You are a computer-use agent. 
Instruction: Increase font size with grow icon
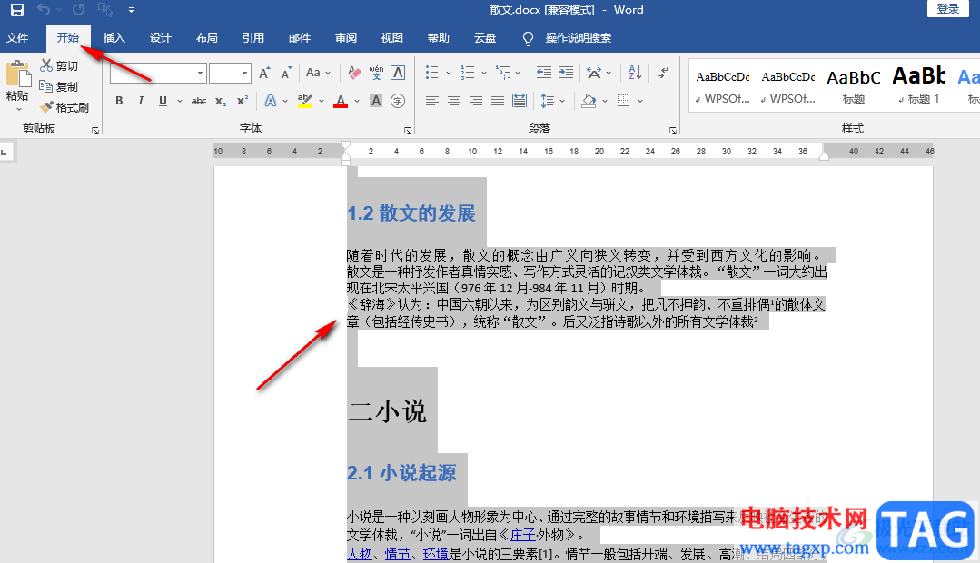coord(264,74)
